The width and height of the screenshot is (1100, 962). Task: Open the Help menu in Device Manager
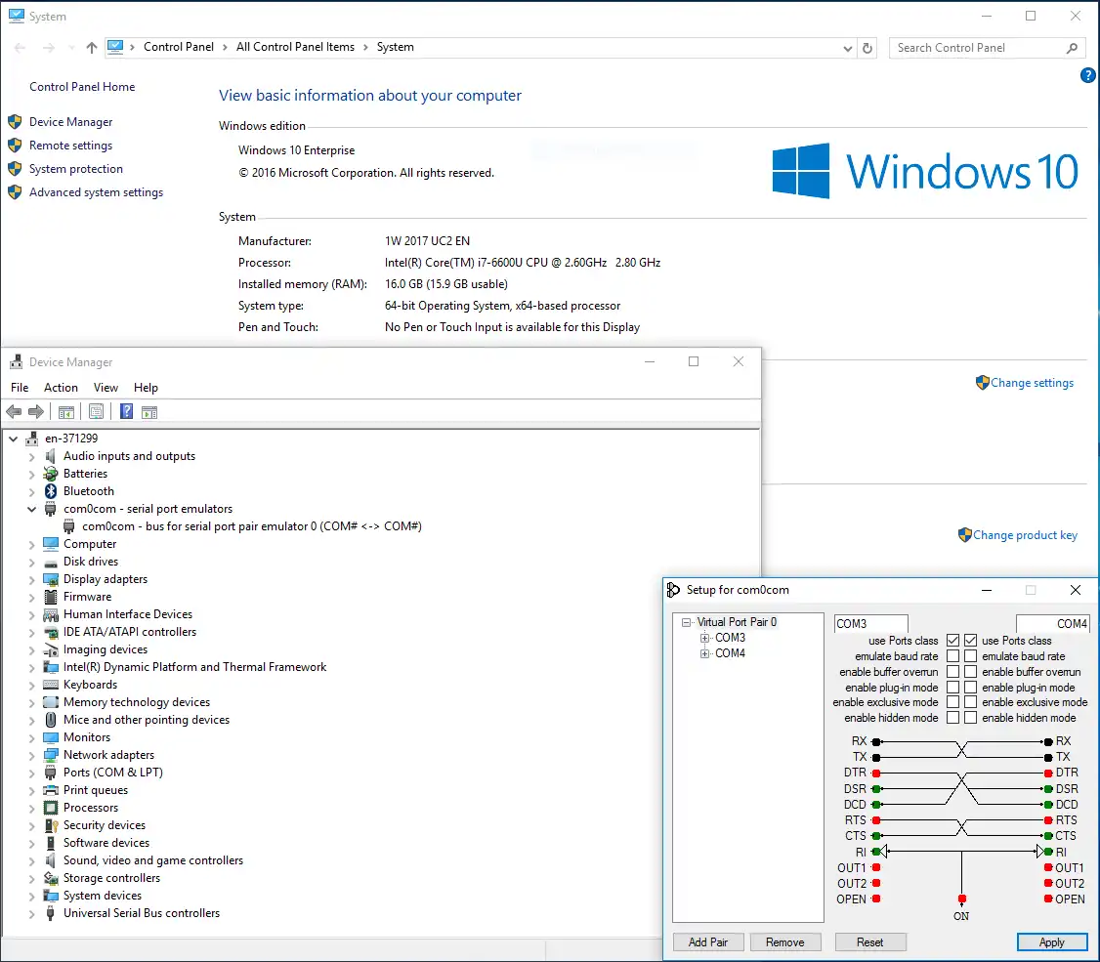(x=146, y=388)
